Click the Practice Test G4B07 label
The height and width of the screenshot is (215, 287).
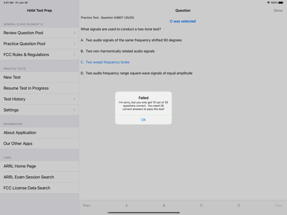pos(107,18)
